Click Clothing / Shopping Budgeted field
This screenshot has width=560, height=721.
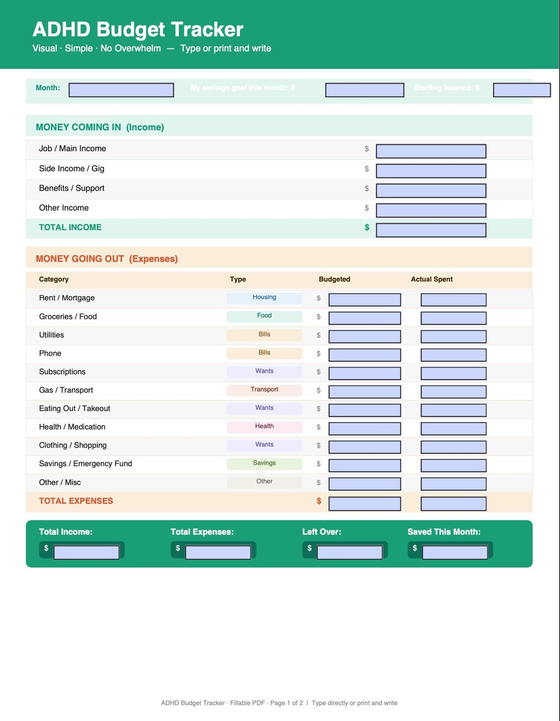click(x=364, y=447)
